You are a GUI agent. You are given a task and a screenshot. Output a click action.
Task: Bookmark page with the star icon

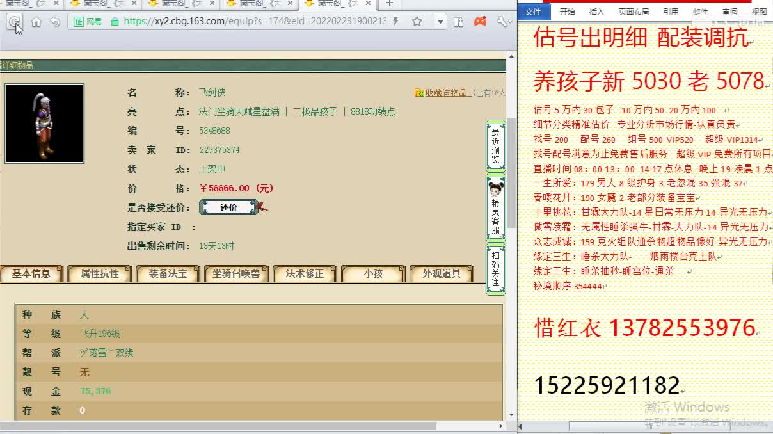(x=417, y=21)
